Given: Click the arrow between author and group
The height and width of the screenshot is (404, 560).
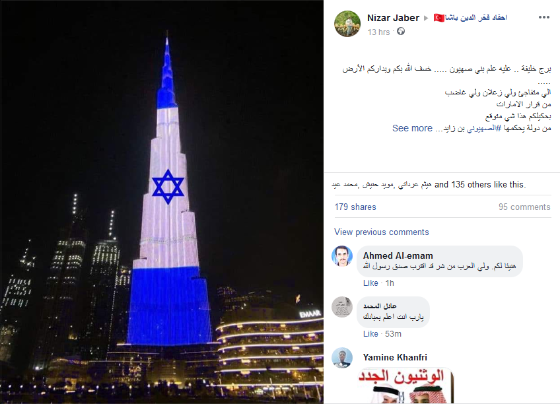Looking at the screenshot, I should tap(426, 18).
